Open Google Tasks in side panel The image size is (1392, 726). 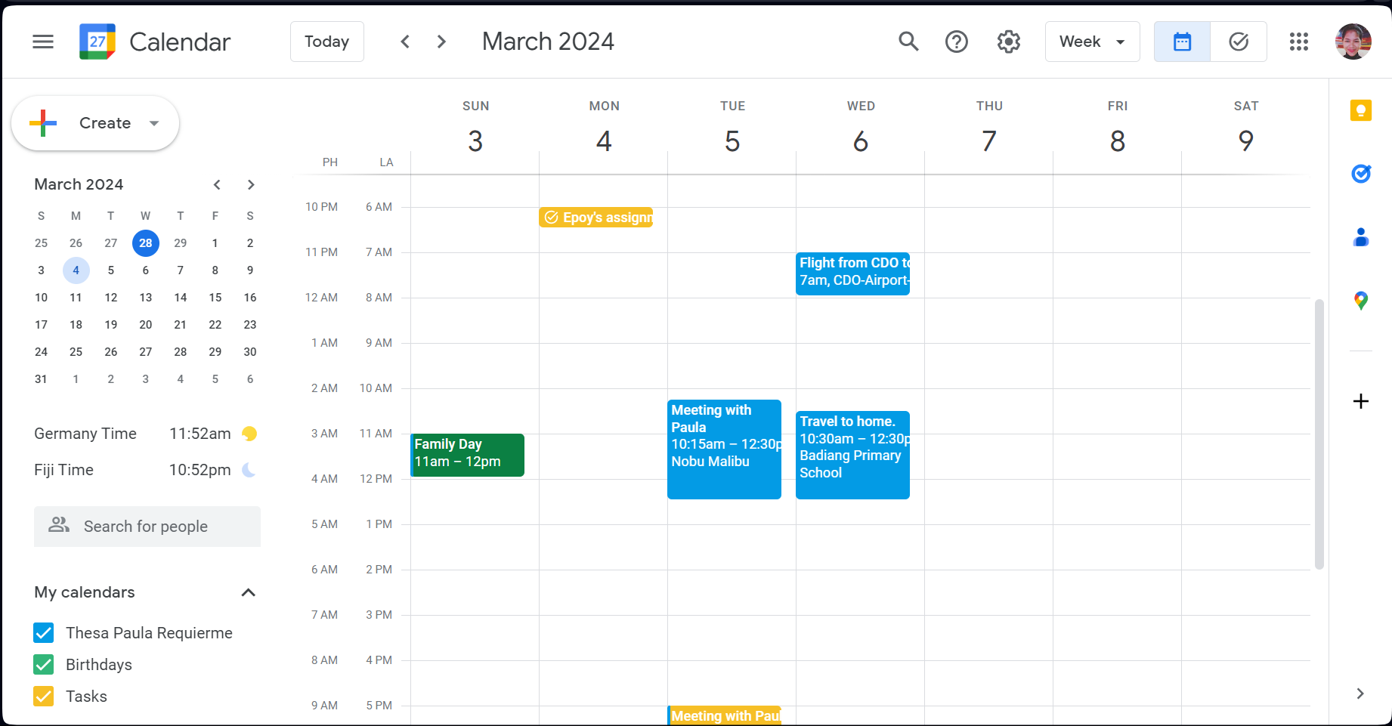pyautogui.click(x=1361, y=174)
